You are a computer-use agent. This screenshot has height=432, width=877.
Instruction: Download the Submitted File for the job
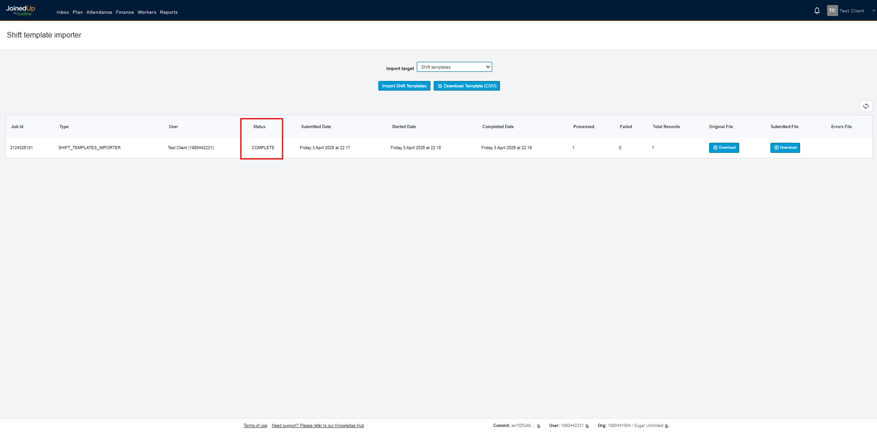785,148
